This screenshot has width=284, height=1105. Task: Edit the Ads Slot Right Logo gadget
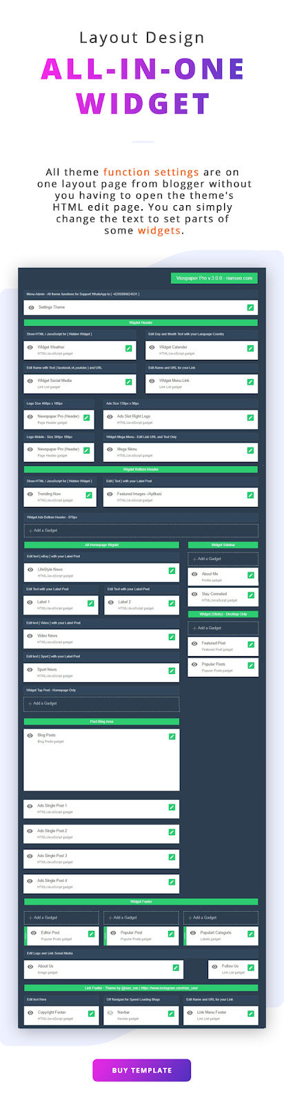250,417
